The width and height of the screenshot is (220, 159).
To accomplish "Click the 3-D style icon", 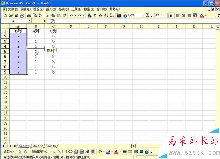I will [147, 152].
